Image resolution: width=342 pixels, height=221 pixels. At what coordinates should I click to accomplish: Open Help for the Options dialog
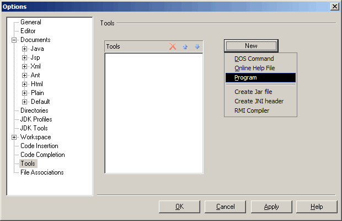tap(317, 207)
